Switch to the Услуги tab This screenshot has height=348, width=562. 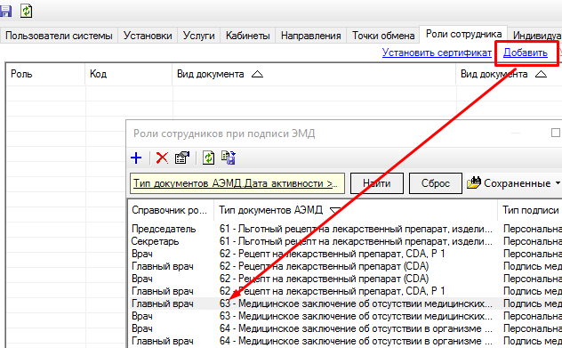[x=198, y=36]
